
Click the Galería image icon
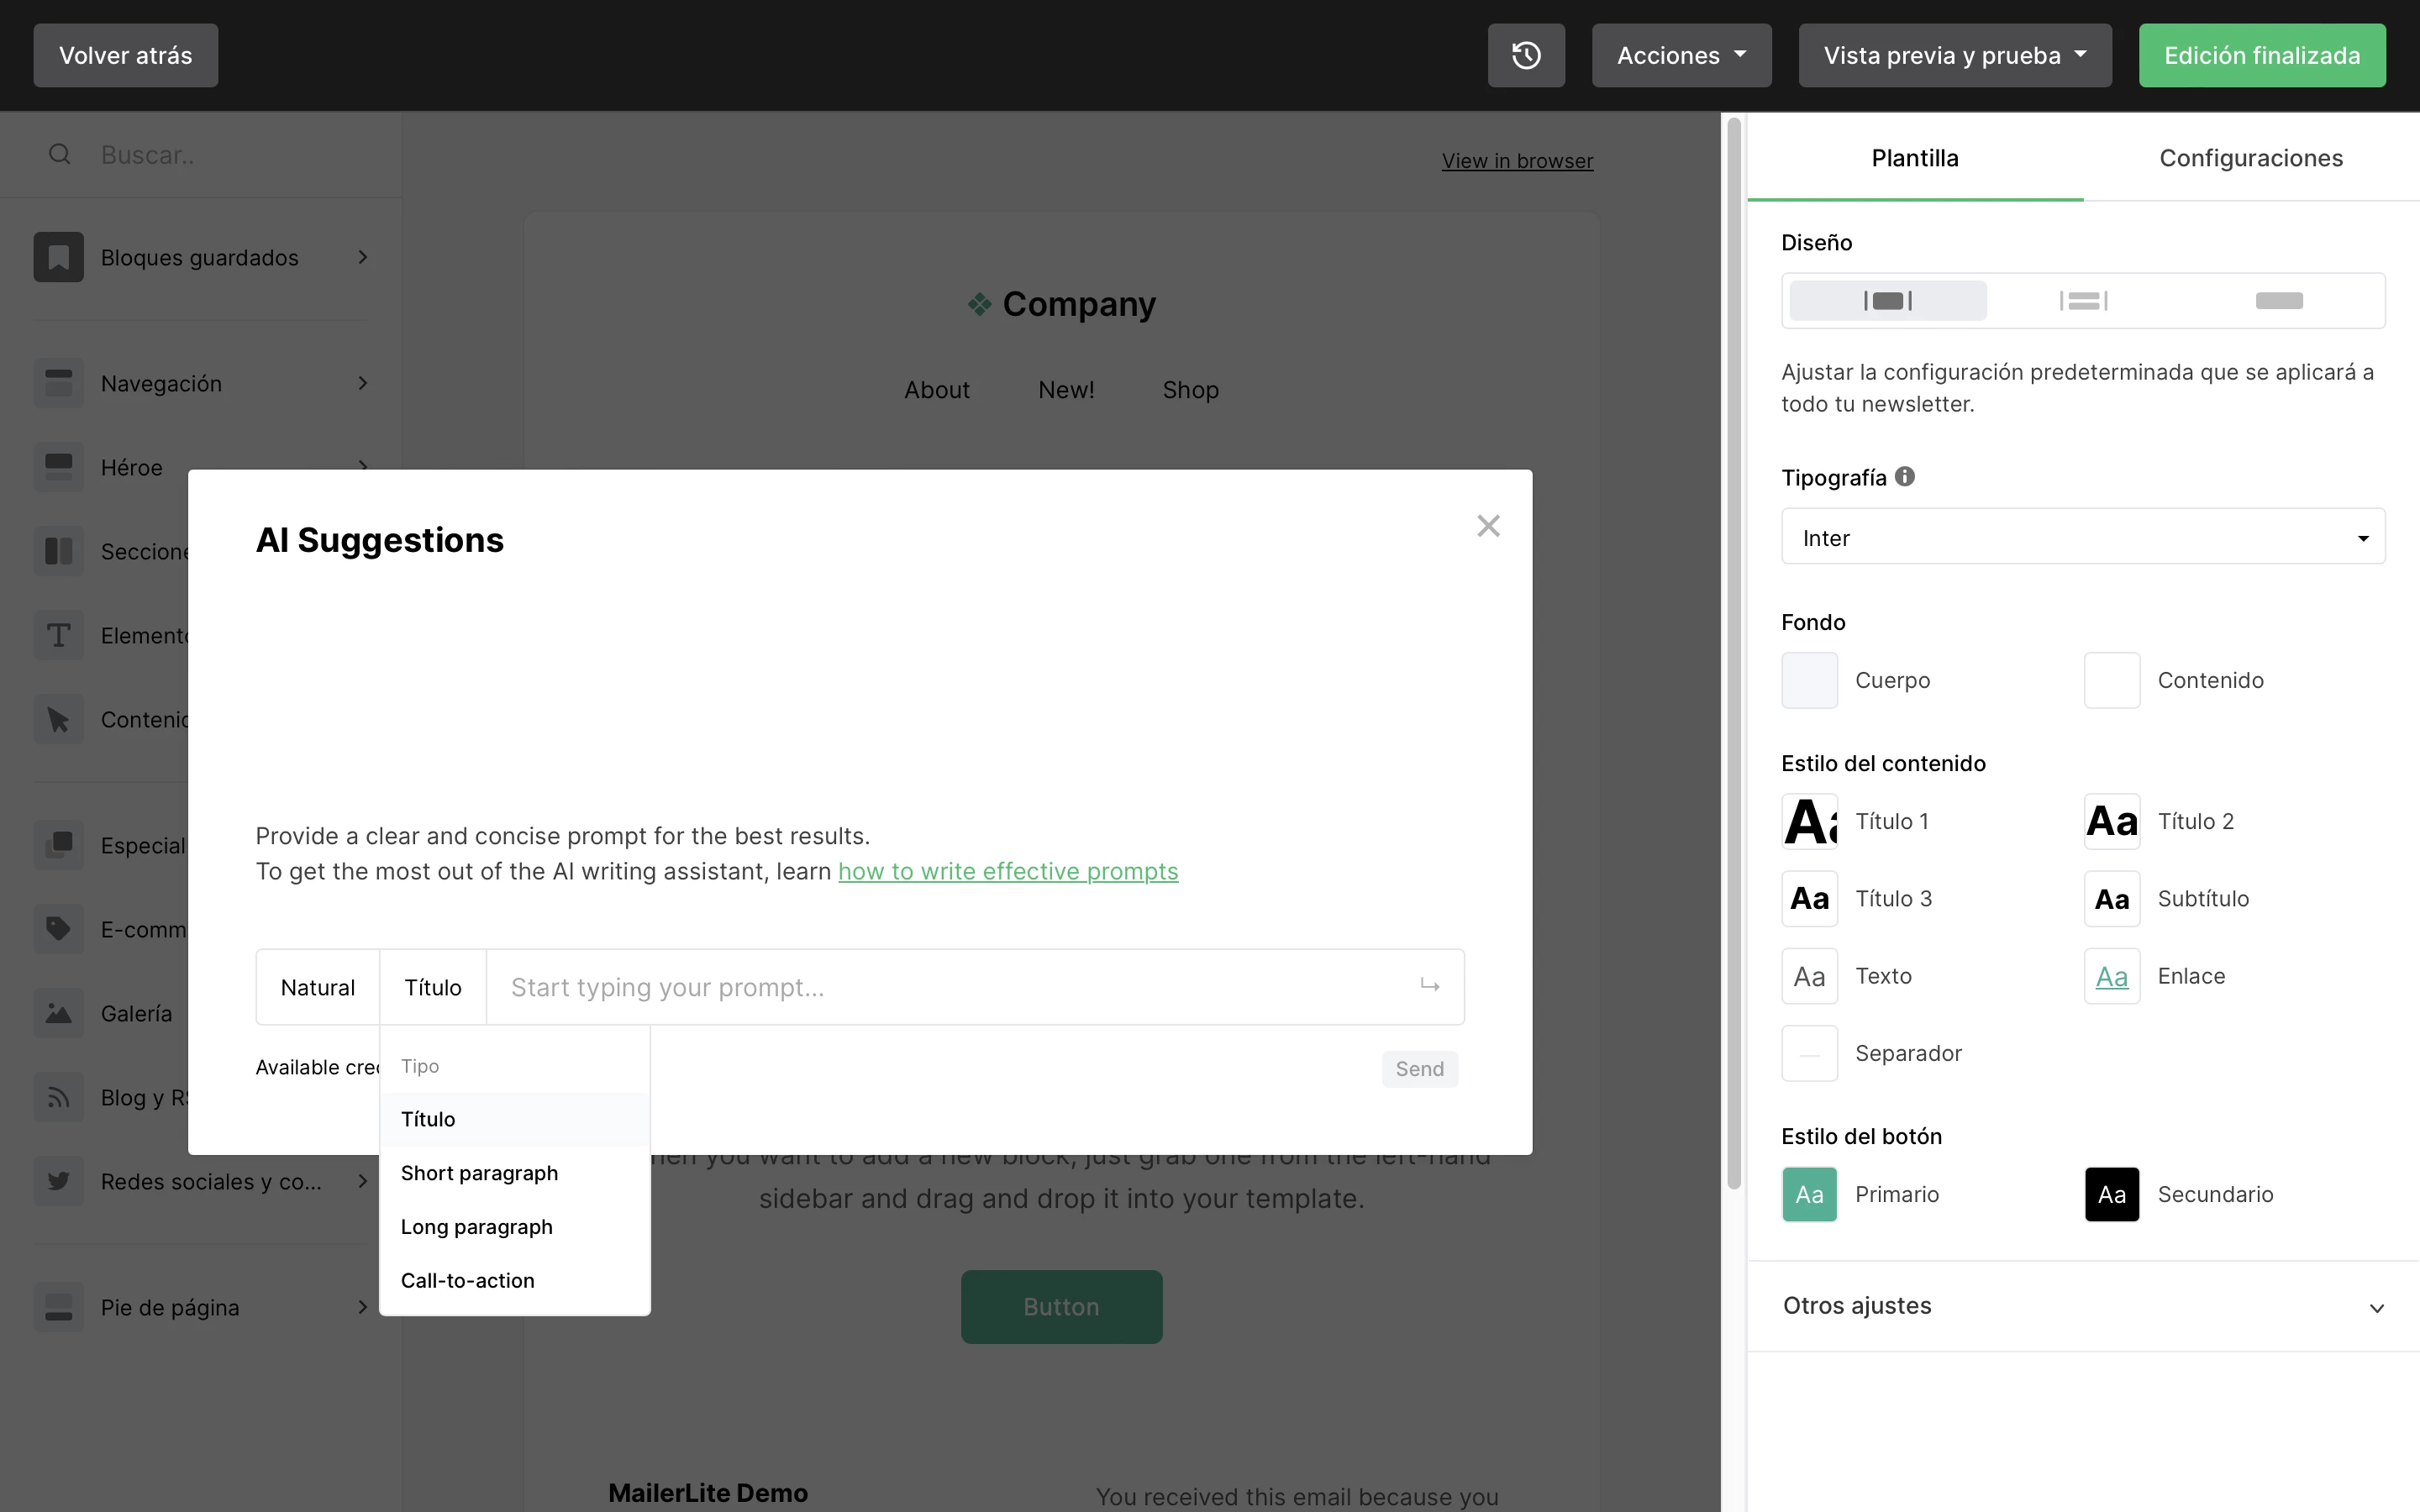(x=58, y=1013)
